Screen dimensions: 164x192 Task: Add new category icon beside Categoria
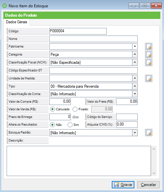point(149,54)
